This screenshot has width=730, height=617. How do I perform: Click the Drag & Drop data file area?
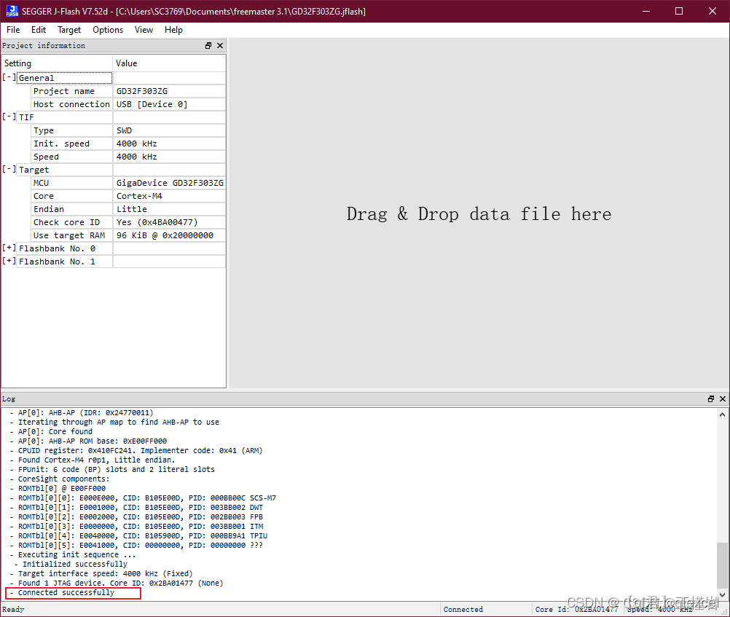click(x=479, y=213)
